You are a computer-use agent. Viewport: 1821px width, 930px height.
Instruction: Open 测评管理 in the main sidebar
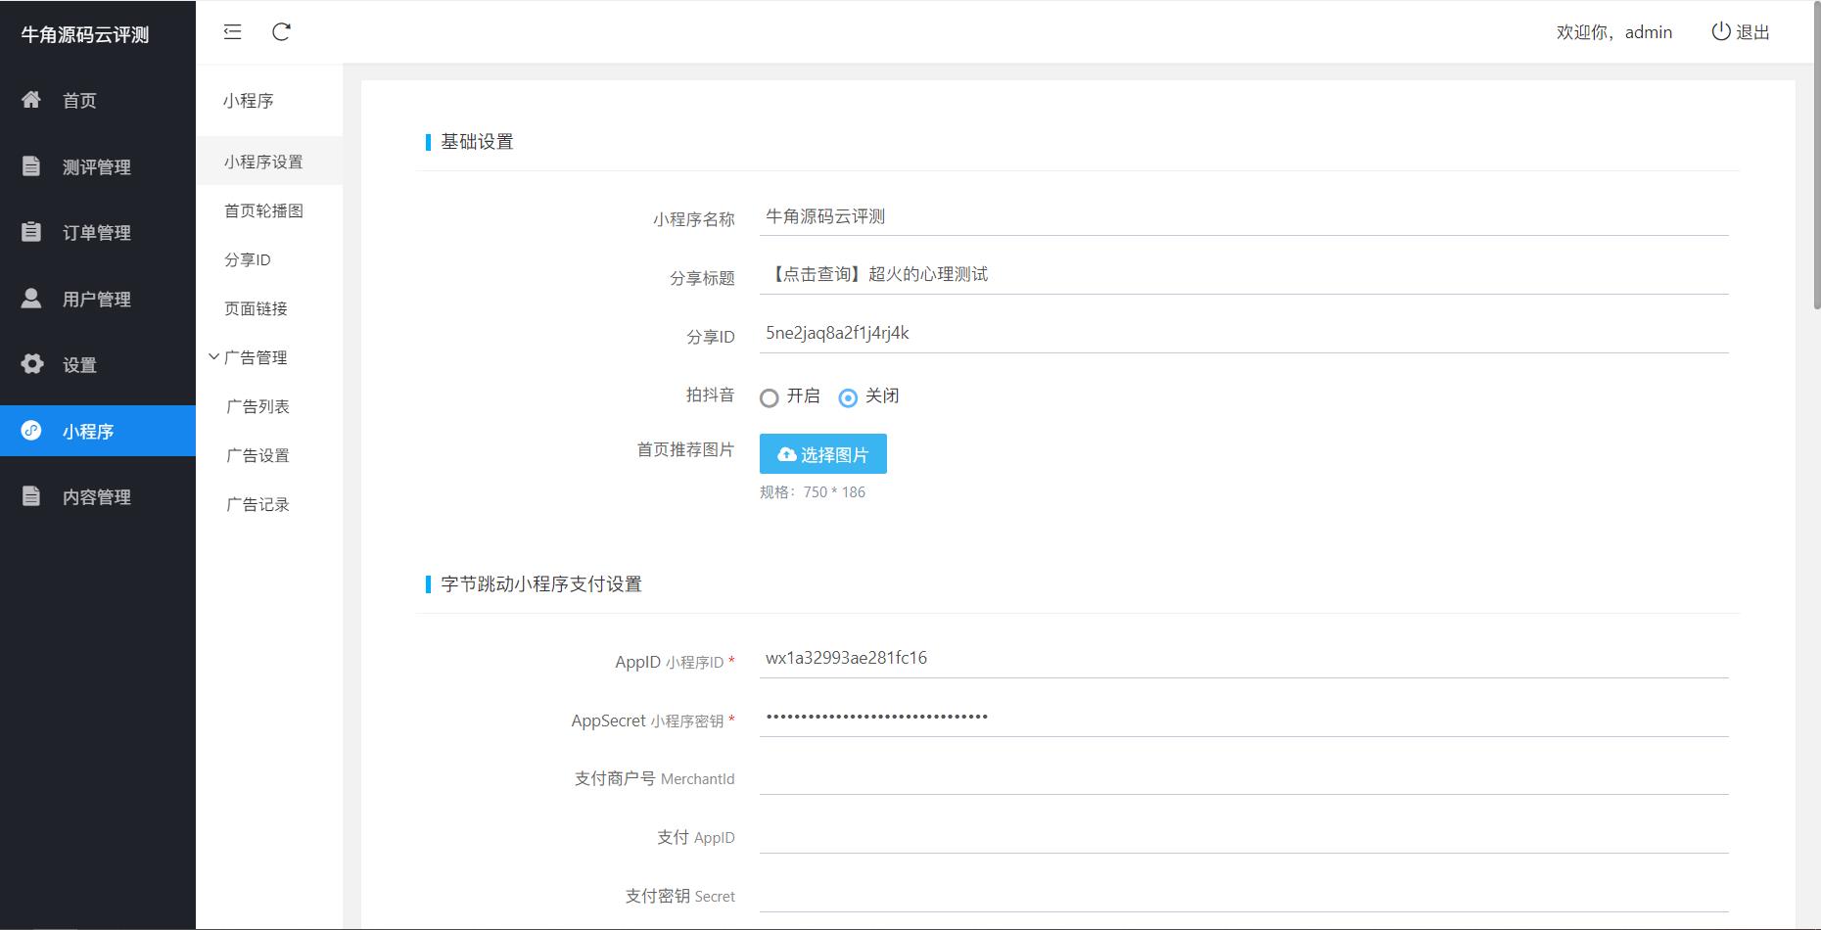tap(96, 167)
